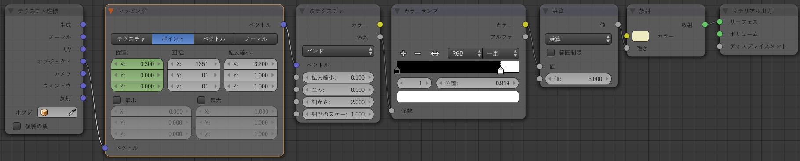800x161 pixels.
Task: Click the ウィンドウ output socket
Action: click(x=83, y=85)
